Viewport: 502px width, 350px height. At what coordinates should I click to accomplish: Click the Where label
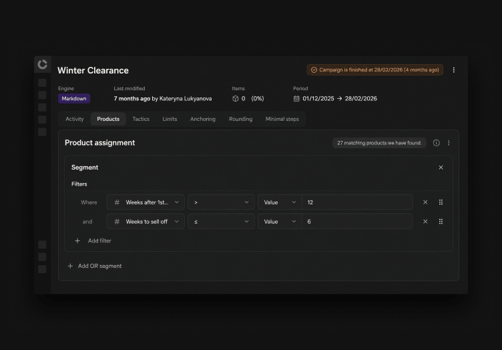tap(89, 202)
